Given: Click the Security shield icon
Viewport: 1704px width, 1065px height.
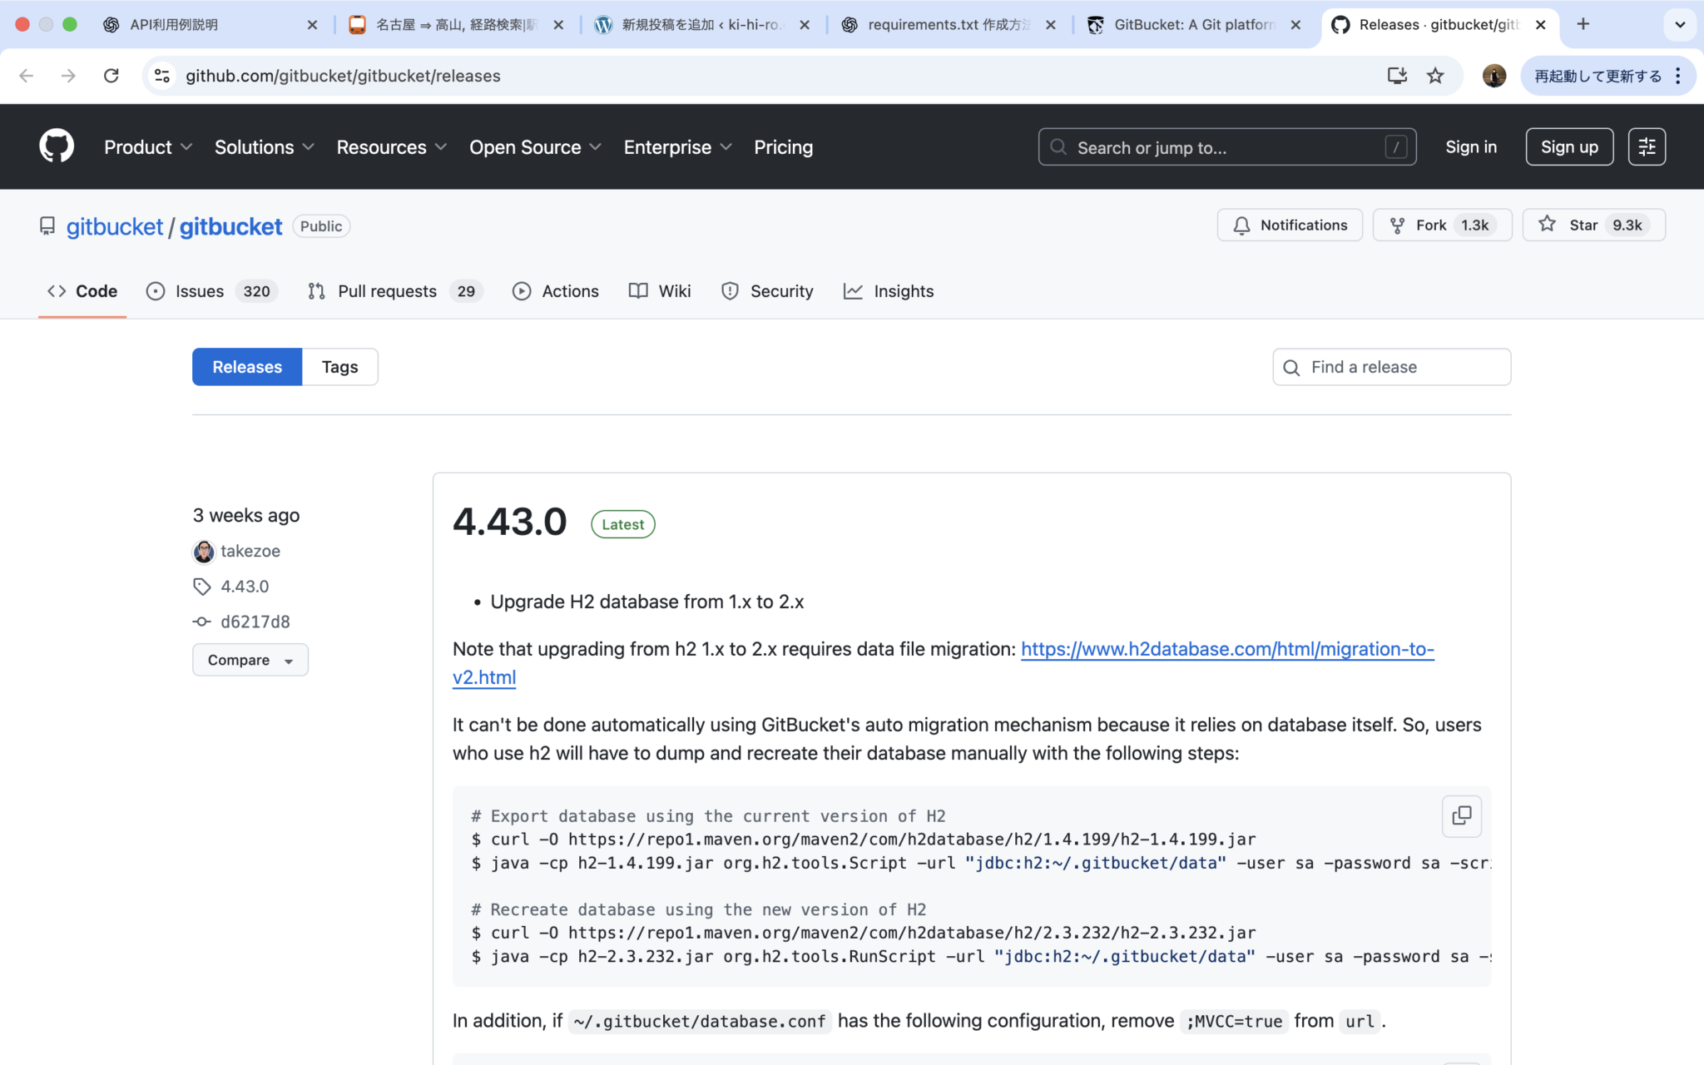Looking at the screenshot, I should pos(730,291).
